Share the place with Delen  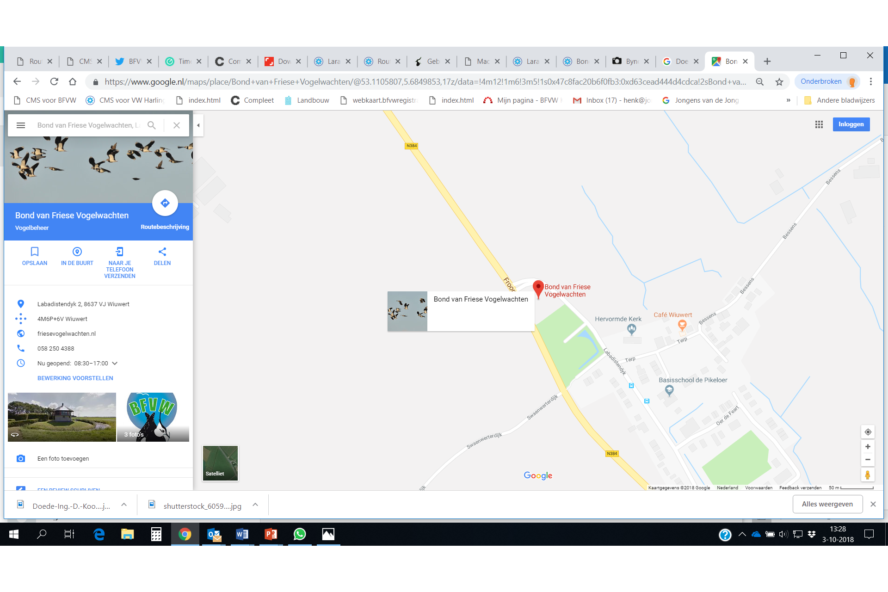tap(162, 257)
